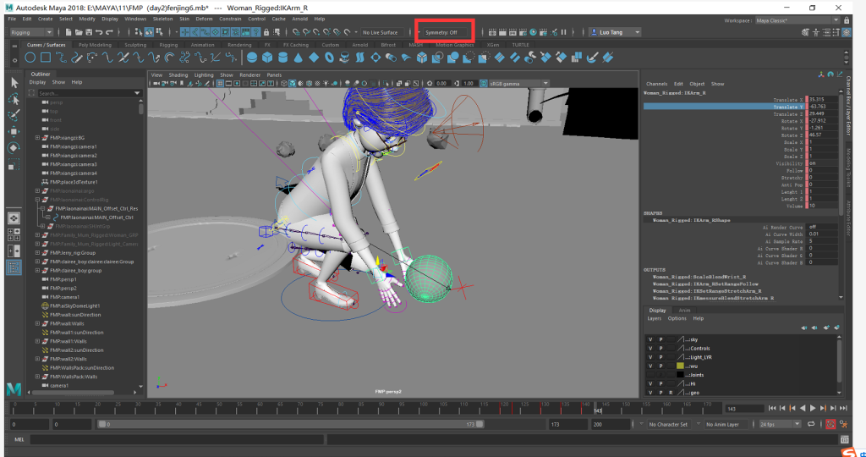Toggle playback P of the Hi layer
The width and height of the screenshot is (866, 457).
(660, 384)
